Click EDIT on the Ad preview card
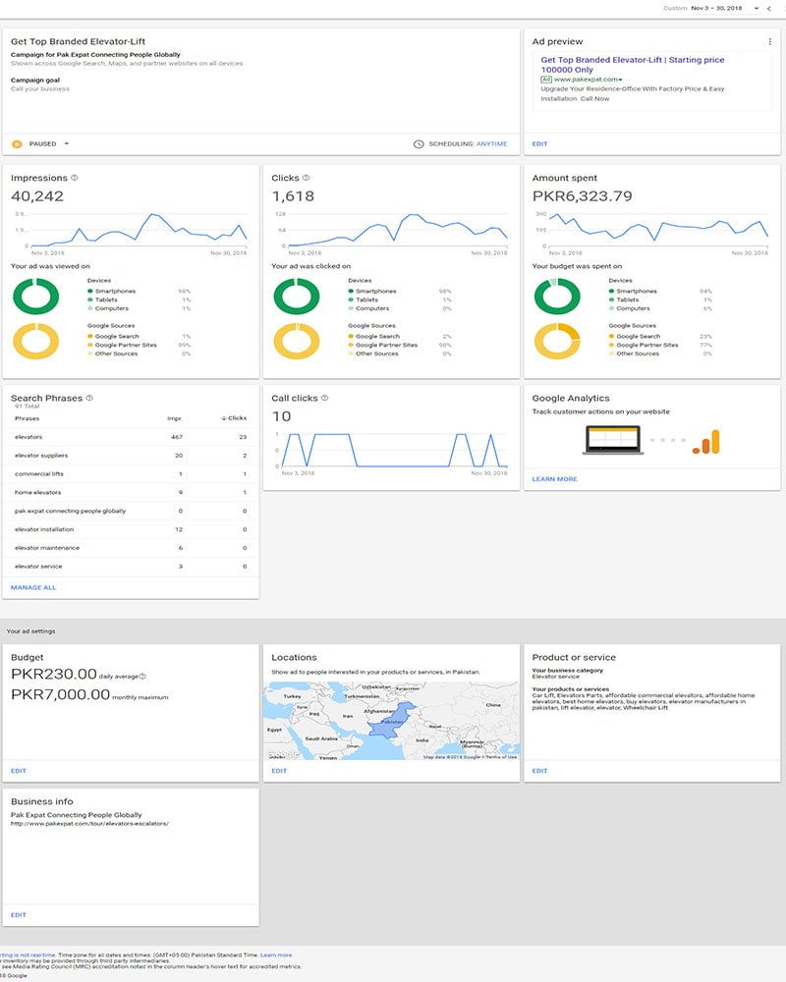The image size is (786, 982). (539, 144)
